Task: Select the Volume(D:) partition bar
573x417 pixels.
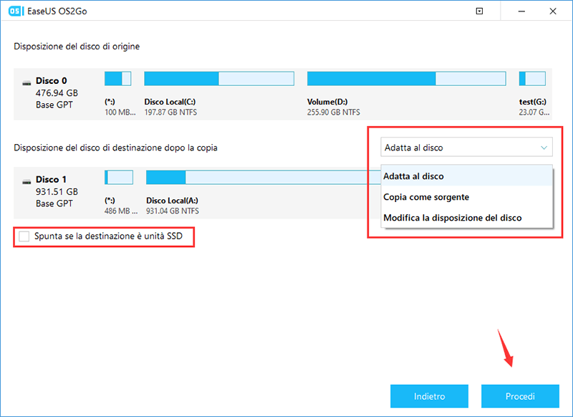Action: click(406, 79)
